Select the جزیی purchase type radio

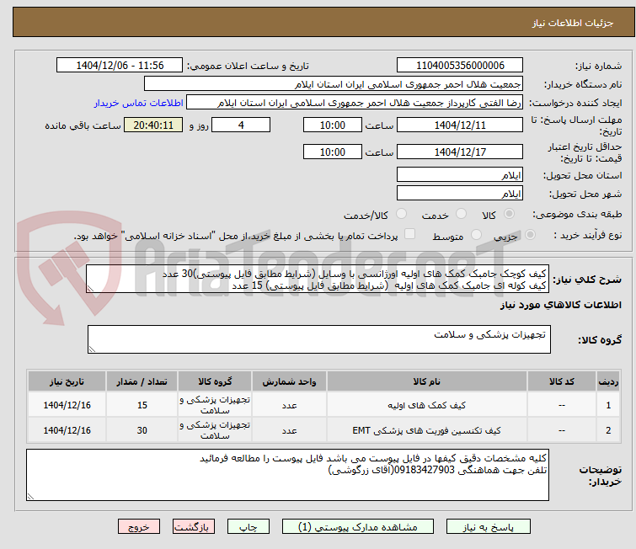530,235
